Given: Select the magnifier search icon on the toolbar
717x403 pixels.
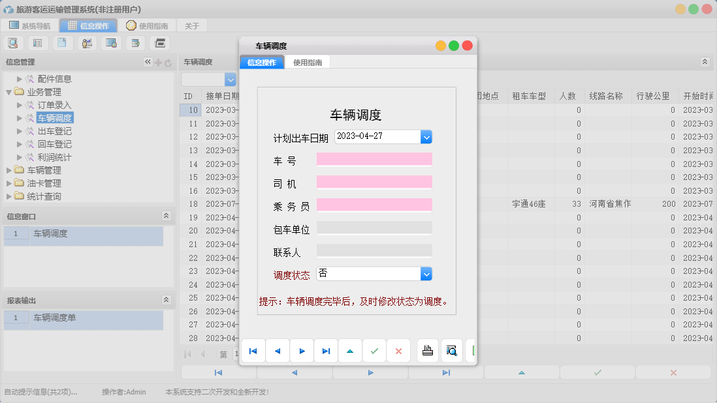Looking at the screenshot, I should pos(14,42).
